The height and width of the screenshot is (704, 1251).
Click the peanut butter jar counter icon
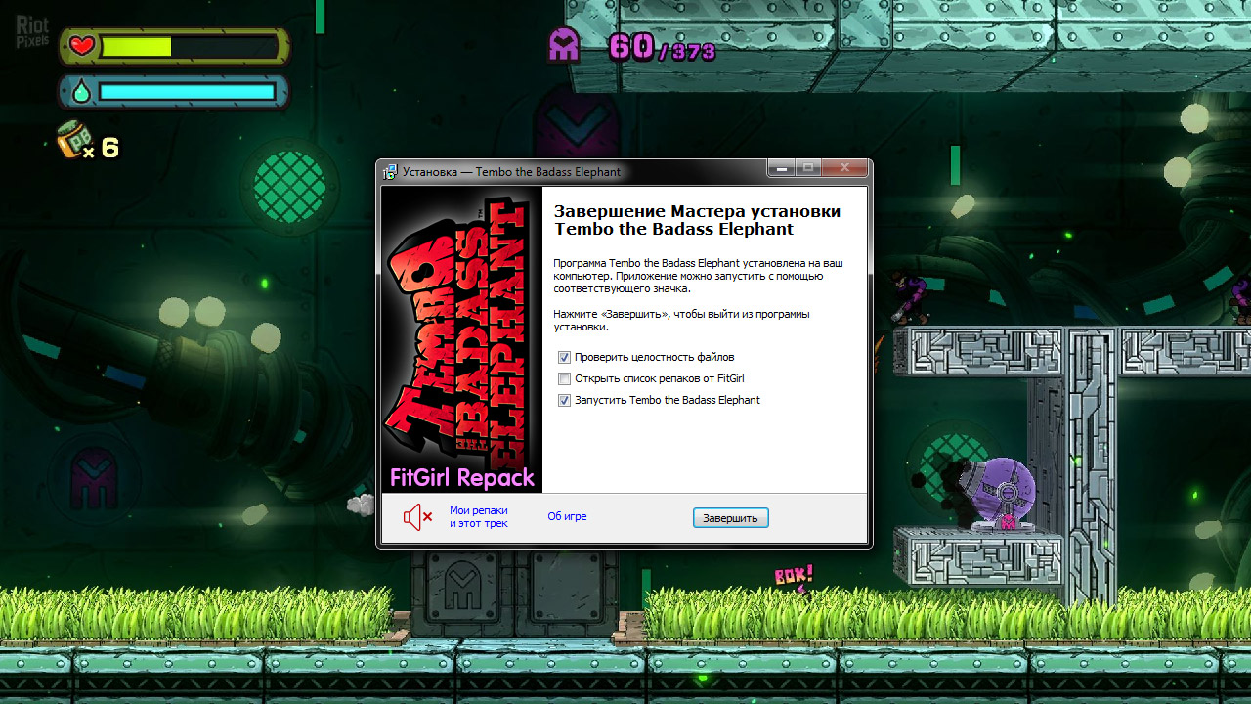[75, 140]
